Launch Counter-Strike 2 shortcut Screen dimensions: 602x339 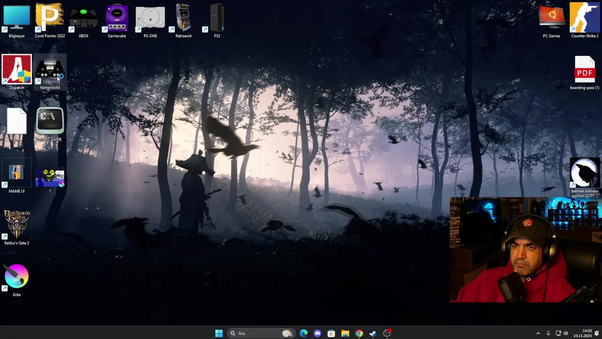click(585, 20)
